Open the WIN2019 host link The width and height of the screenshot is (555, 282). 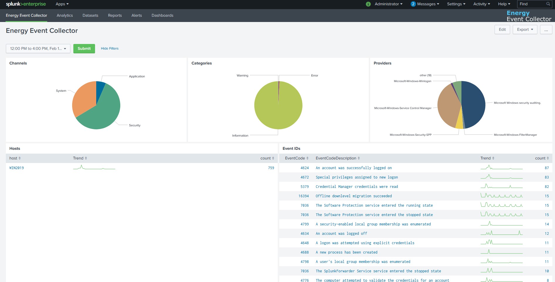(16, 168)
